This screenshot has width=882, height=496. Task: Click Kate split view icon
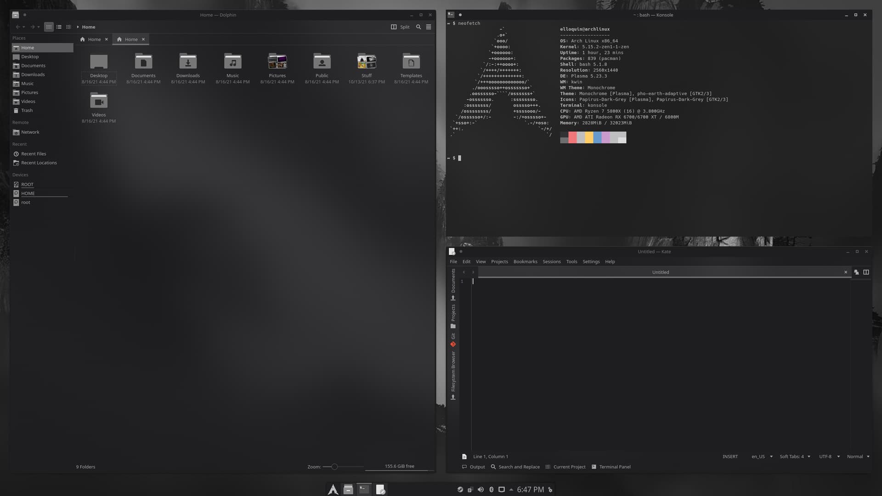[866, 272]
